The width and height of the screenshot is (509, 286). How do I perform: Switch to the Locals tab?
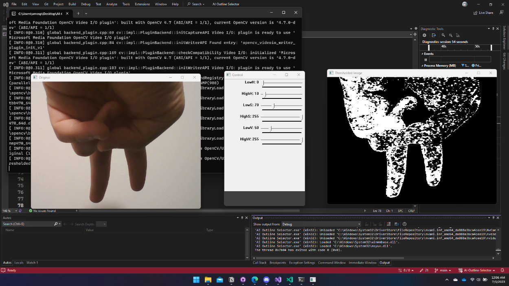click(x=19, y=263)
